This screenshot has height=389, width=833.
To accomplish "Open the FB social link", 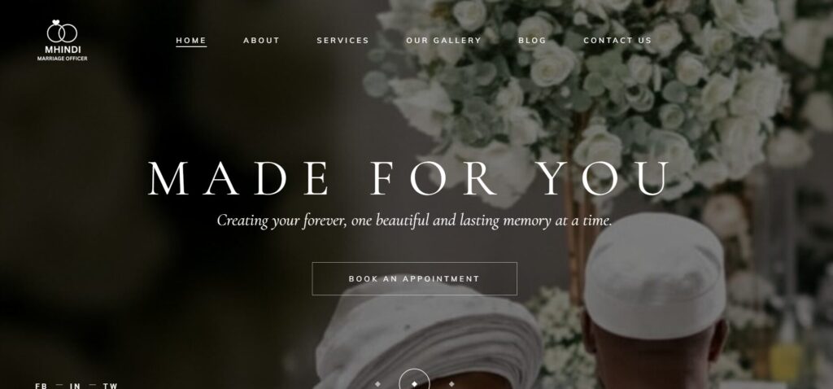I will (41, 386).
